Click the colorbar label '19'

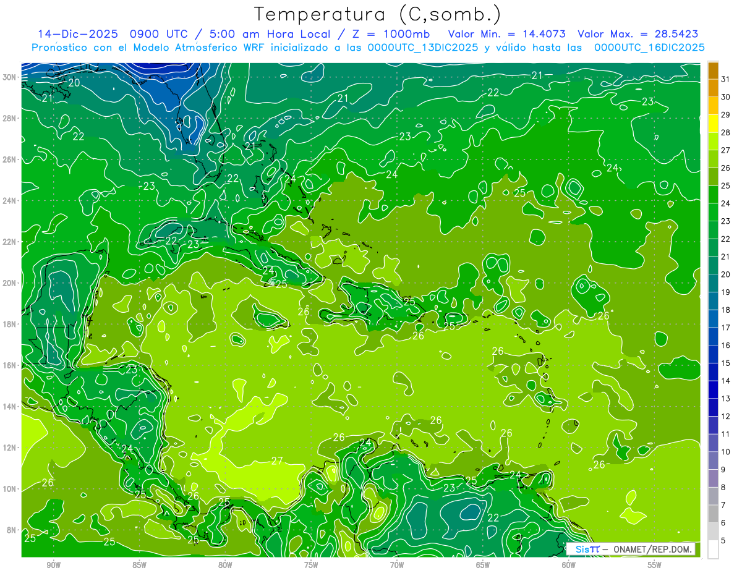coord(726,292)
